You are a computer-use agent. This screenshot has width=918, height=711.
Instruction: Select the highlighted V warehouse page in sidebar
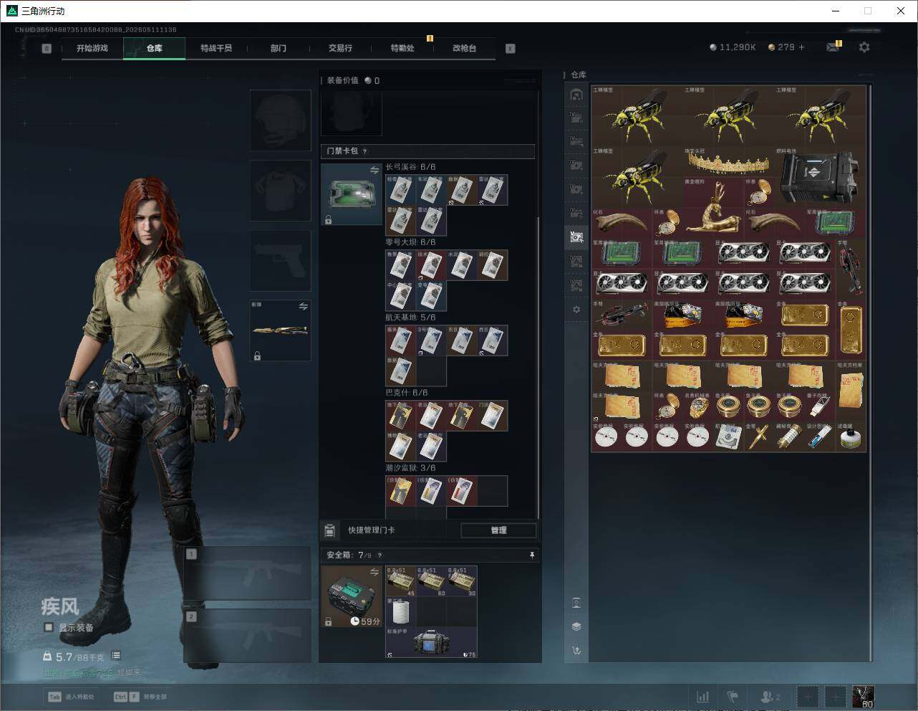[x=576, y=237]
